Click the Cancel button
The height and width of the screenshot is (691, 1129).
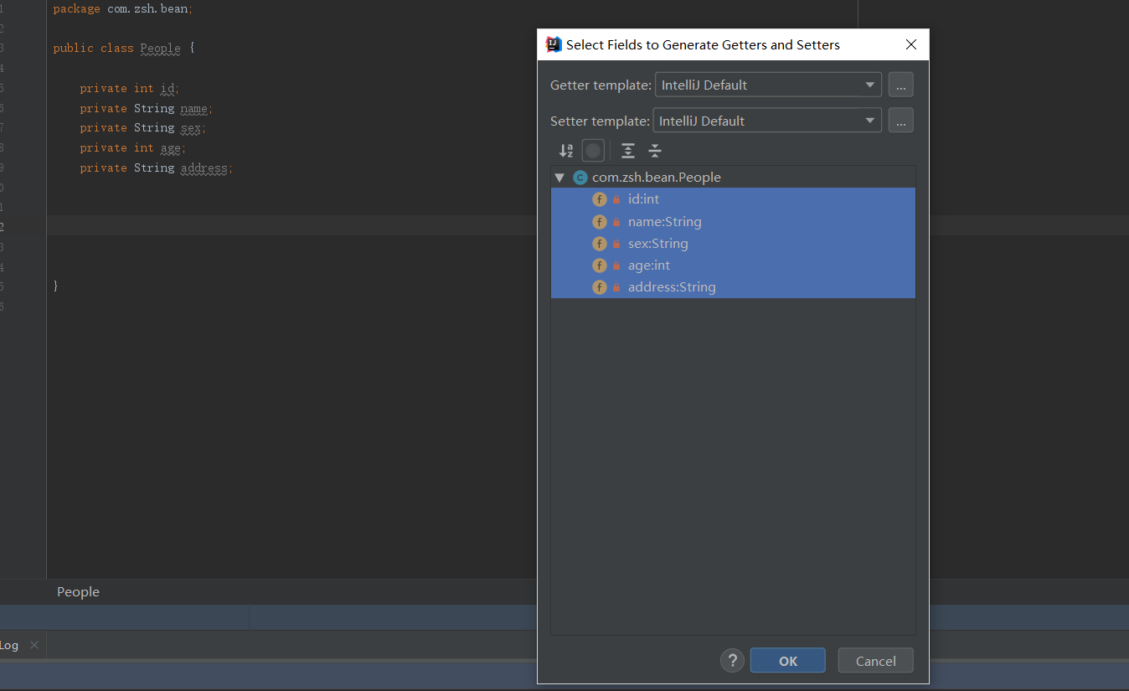[x=876, y=661]
